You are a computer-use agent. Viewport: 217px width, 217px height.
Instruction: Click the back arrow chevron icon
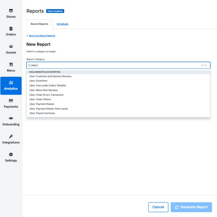click(x=27, y=36)
